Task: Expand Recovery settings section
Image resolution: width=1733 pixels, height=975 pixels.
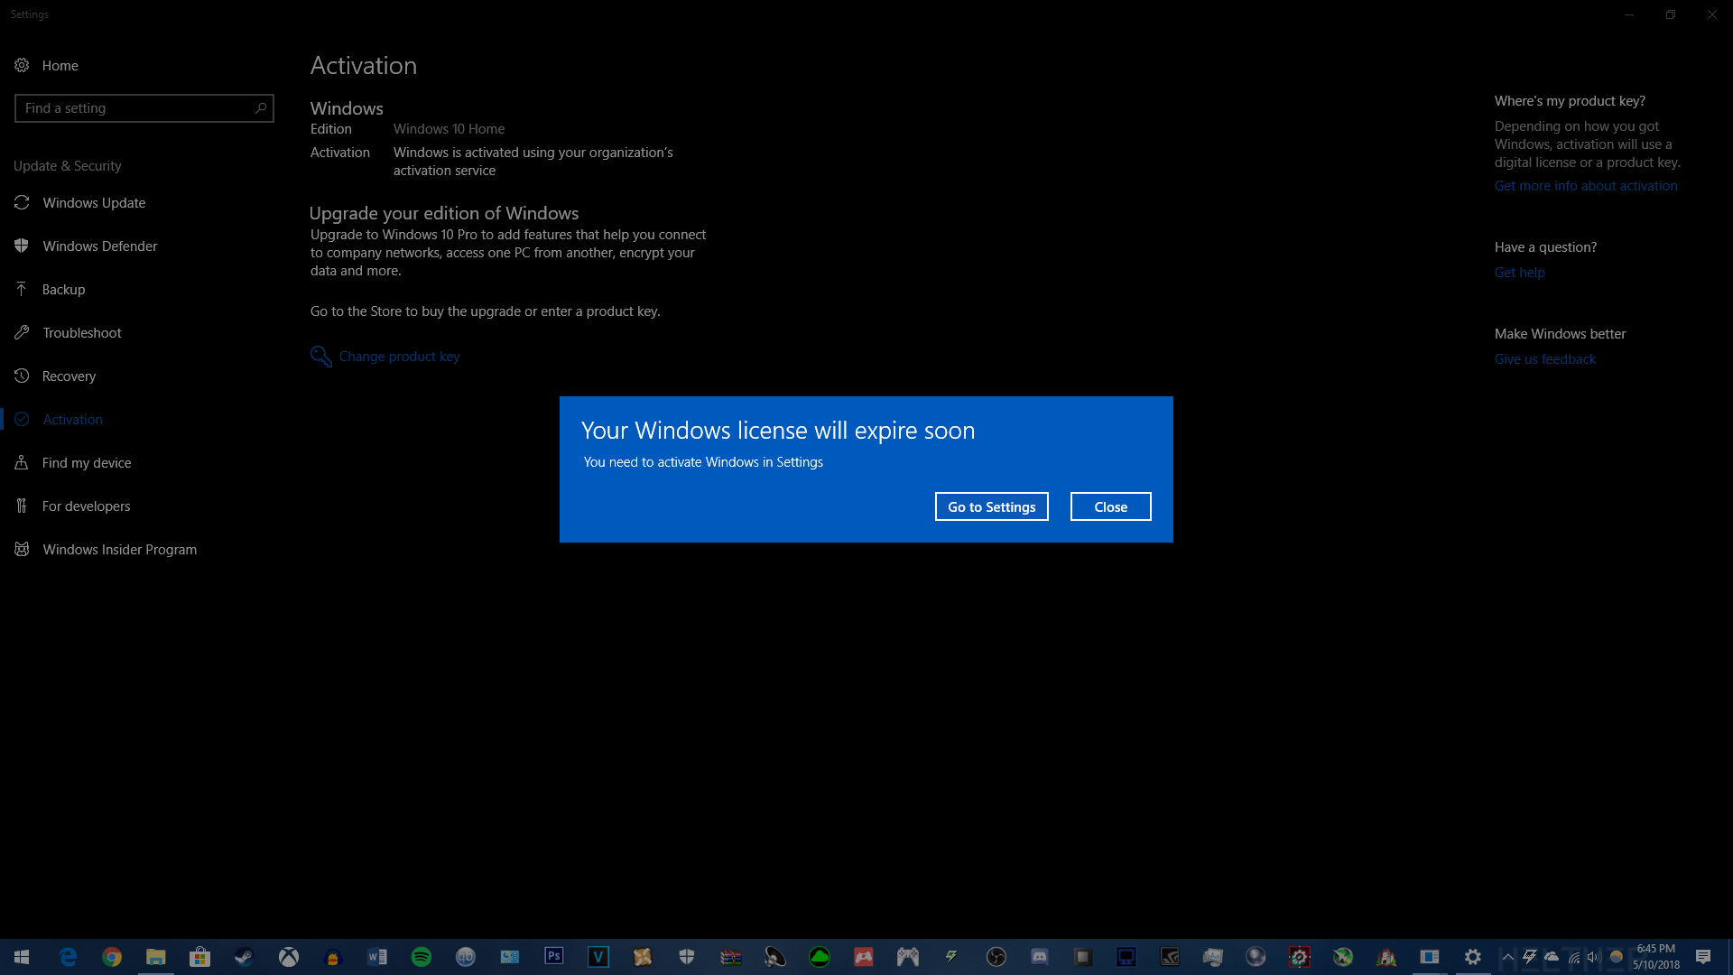Action: point(68,375)
